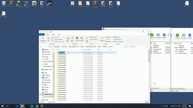The height and width of the screenshot is (108, 193).
Task: Switch to the Share ribbon tab
Action: pos(53,34)
